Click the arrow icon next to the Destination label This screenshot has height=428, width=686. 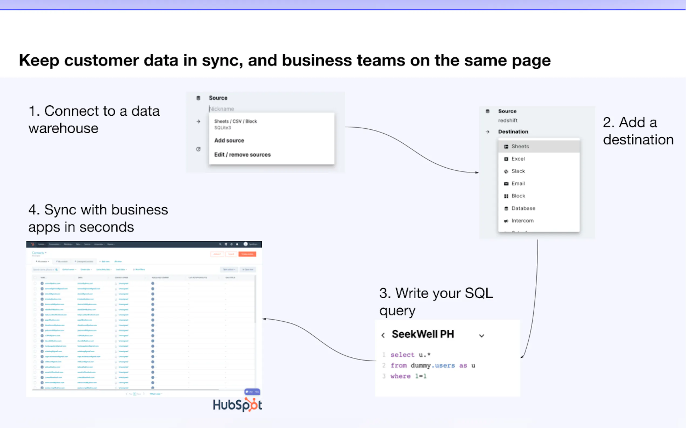click(x=487, y=132)
